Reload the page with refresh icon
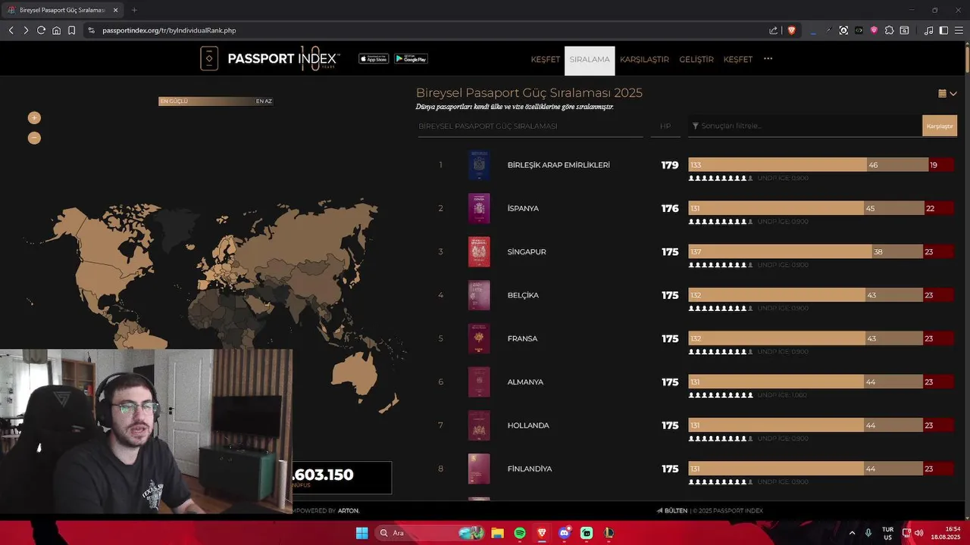Viewport: 970px width, 545px height. point(41,30)
